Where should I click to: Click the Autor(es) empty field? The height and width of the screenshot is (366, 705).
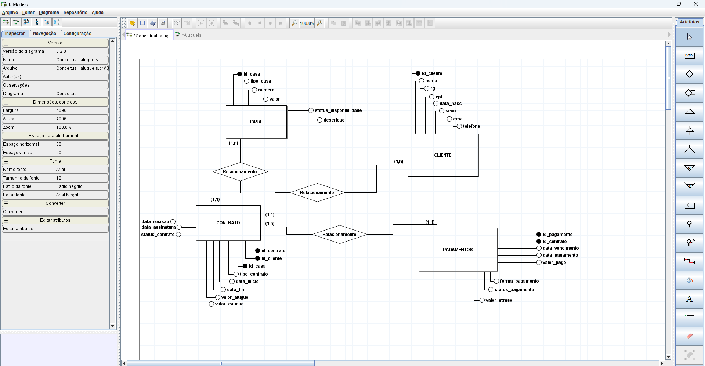point(82,77)
